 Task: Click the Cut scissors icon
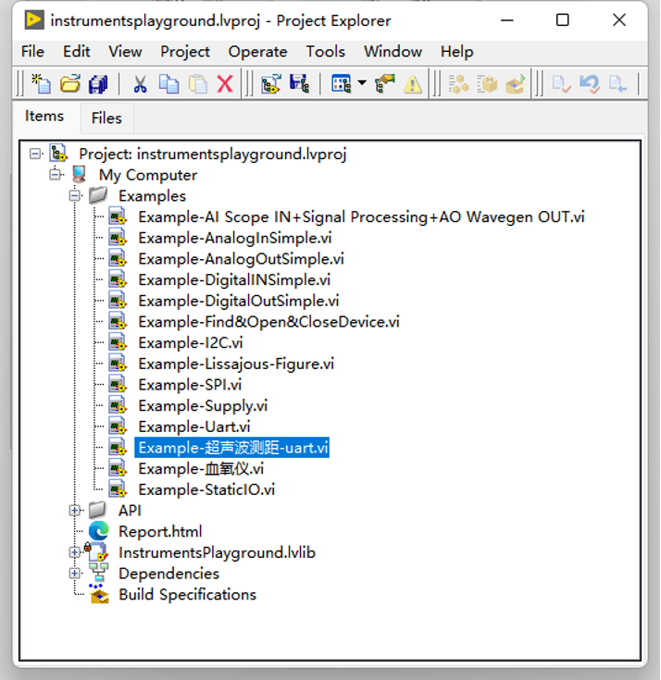click(140, 84)
